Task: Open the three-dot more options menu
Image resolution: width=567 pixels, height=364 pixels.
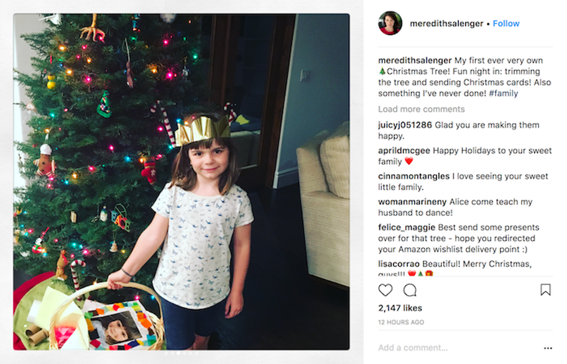Action: [548, 348]
